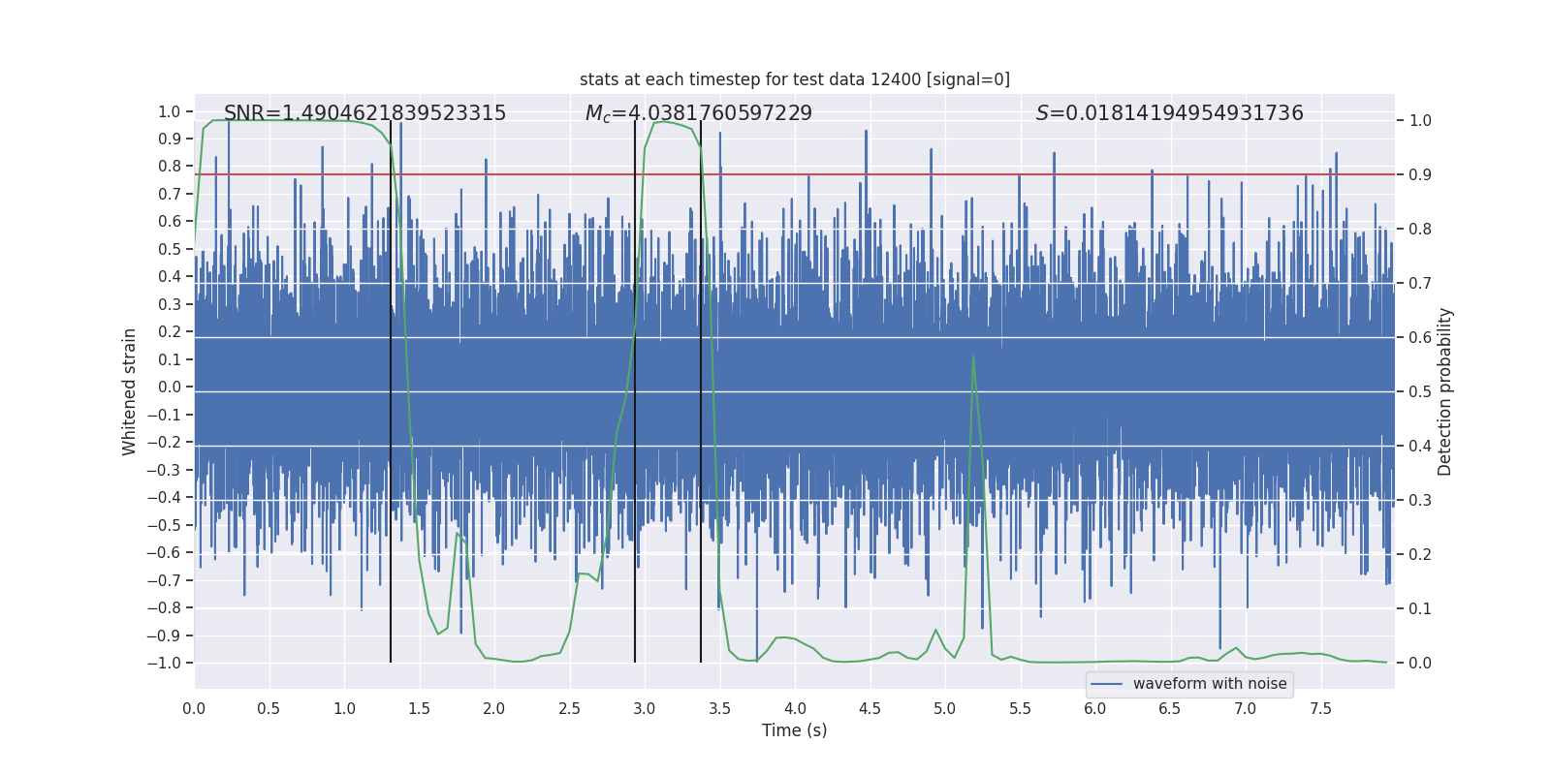
Task: Click the 0.0 tick label on the Time axis
Action: point(194,708)
